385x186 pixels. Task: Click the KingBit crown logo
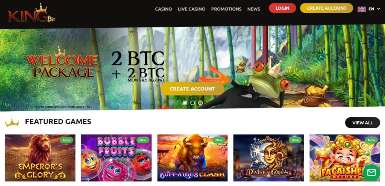pos(32,13)
